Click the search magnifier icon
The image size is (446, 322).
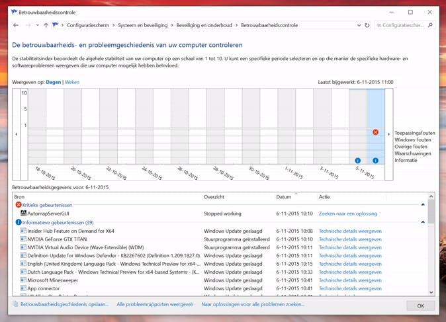click(430, 25)
